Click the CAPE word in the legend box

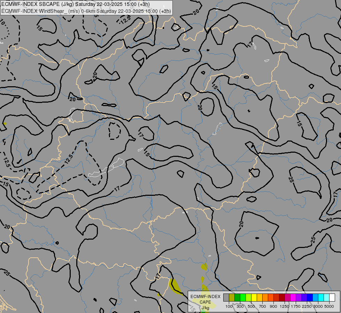pos(205,302)
